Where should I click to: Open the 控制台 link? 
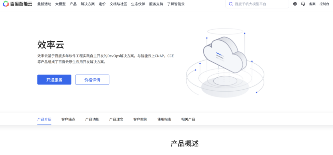pyautogui.click(x=324, y=4)
